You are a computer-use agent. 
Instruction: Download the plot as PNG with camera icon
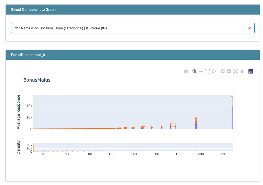[x=186, y=71]
